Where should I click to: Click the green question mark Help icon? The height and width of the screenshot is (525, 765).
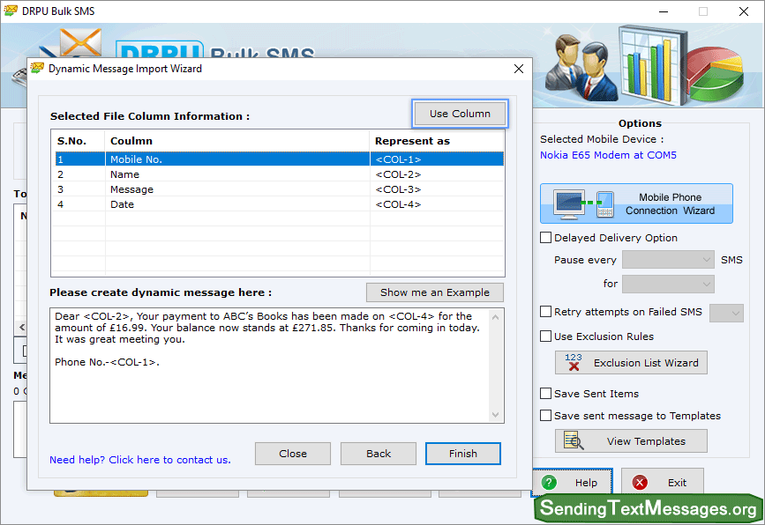click(x=549, y=482)
